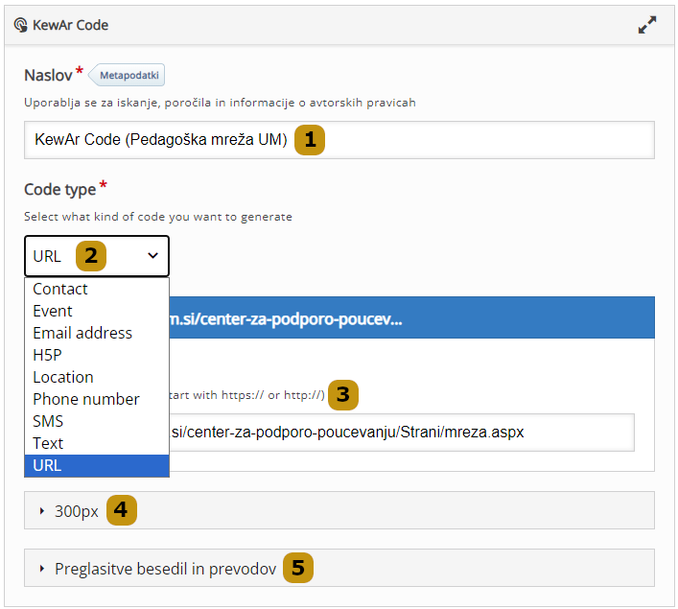Click the fullscreen expand arrows icon

(x=647, y=25)
